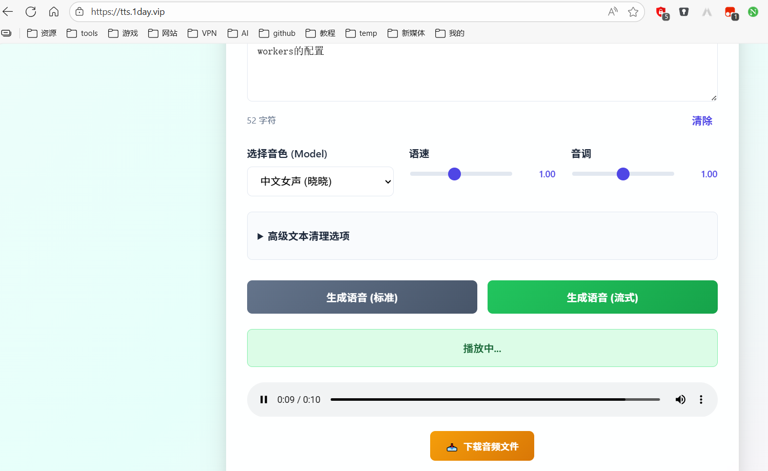Open the 游戏 bookmarks folder
The height and width of the screenshot is (471, 768).
pyautogui.click(x=123, y=33)
